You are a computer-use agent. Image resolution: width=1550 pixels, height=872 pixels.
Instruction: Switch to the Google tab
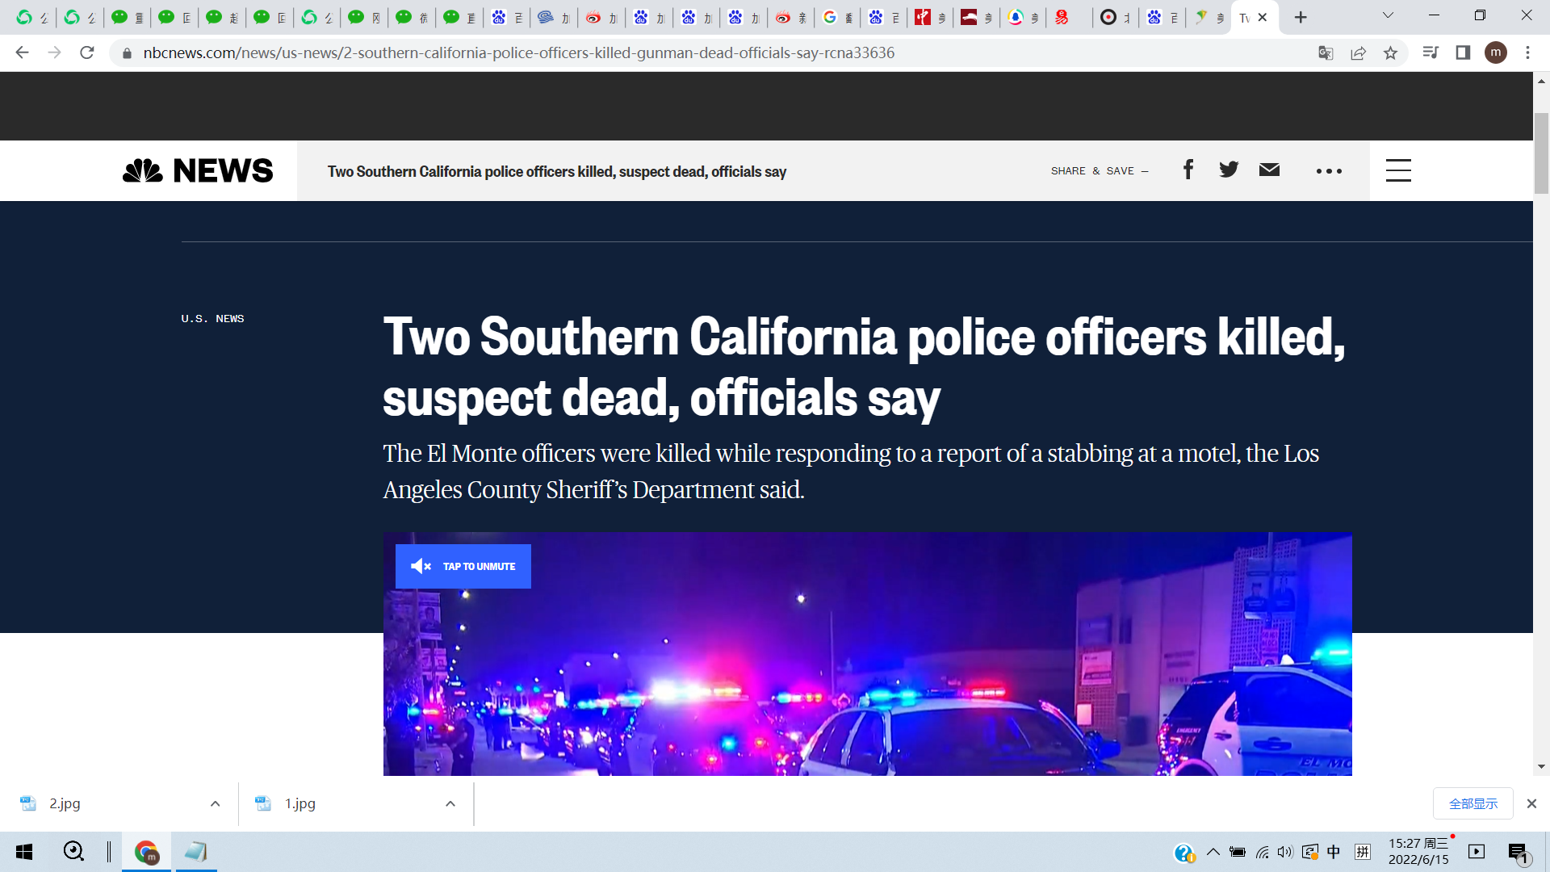[x=837, y=17]
